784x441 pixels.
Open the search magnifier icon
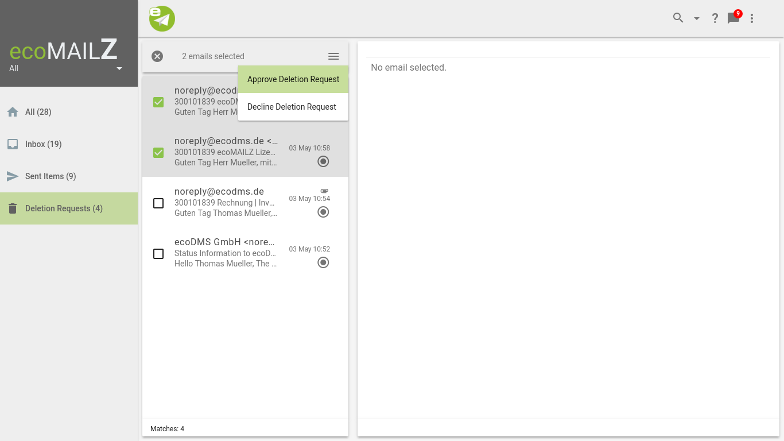(x=678, y=18)
